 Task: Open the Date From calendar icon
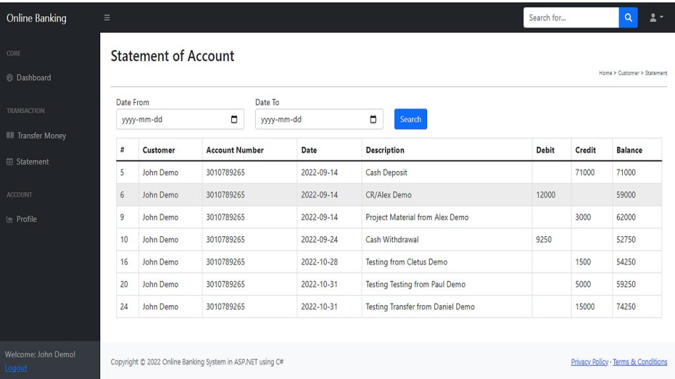234,119
